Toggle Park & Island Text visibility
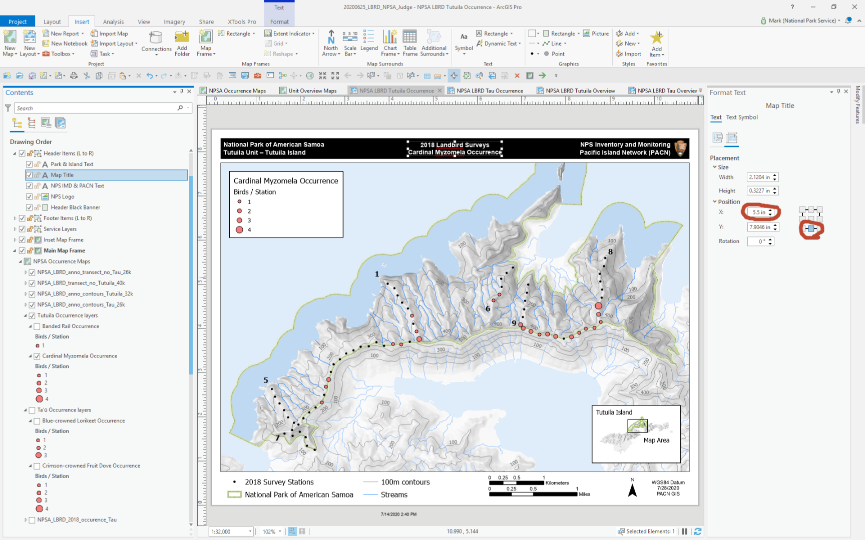 pos(29,164)
